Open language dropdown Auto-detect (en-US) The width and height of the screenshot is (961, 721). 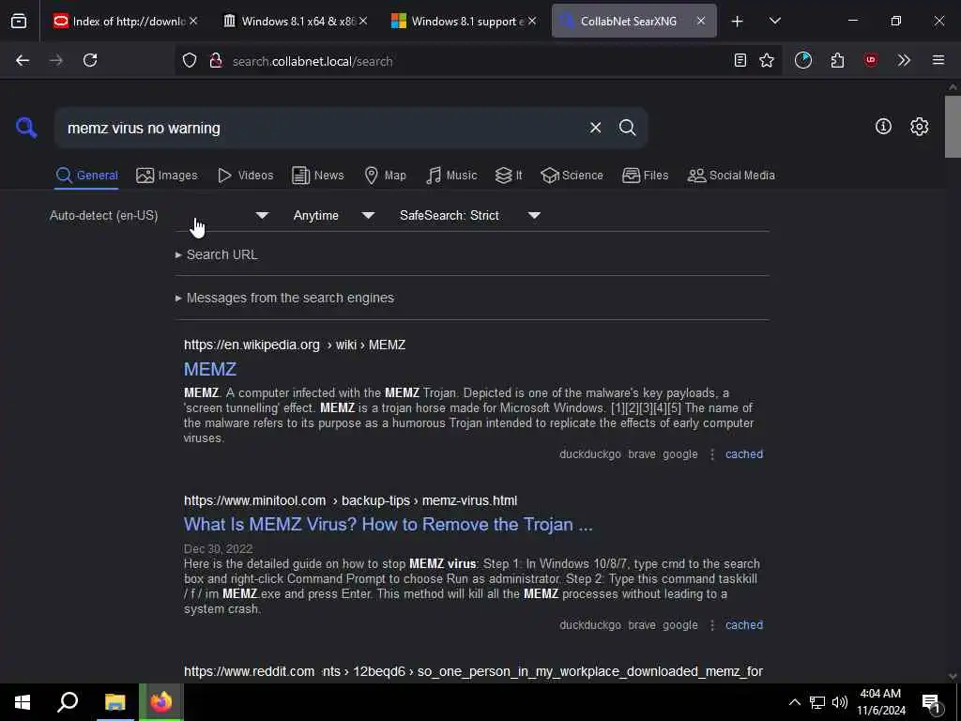(x=159, y=215)
